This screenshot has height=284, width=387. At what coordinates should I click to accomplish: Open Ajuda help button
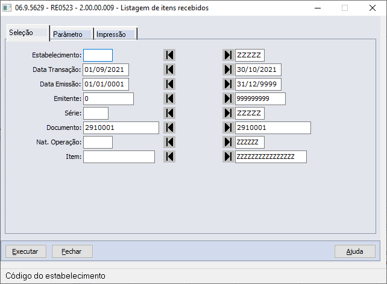(x=355, y=251)
